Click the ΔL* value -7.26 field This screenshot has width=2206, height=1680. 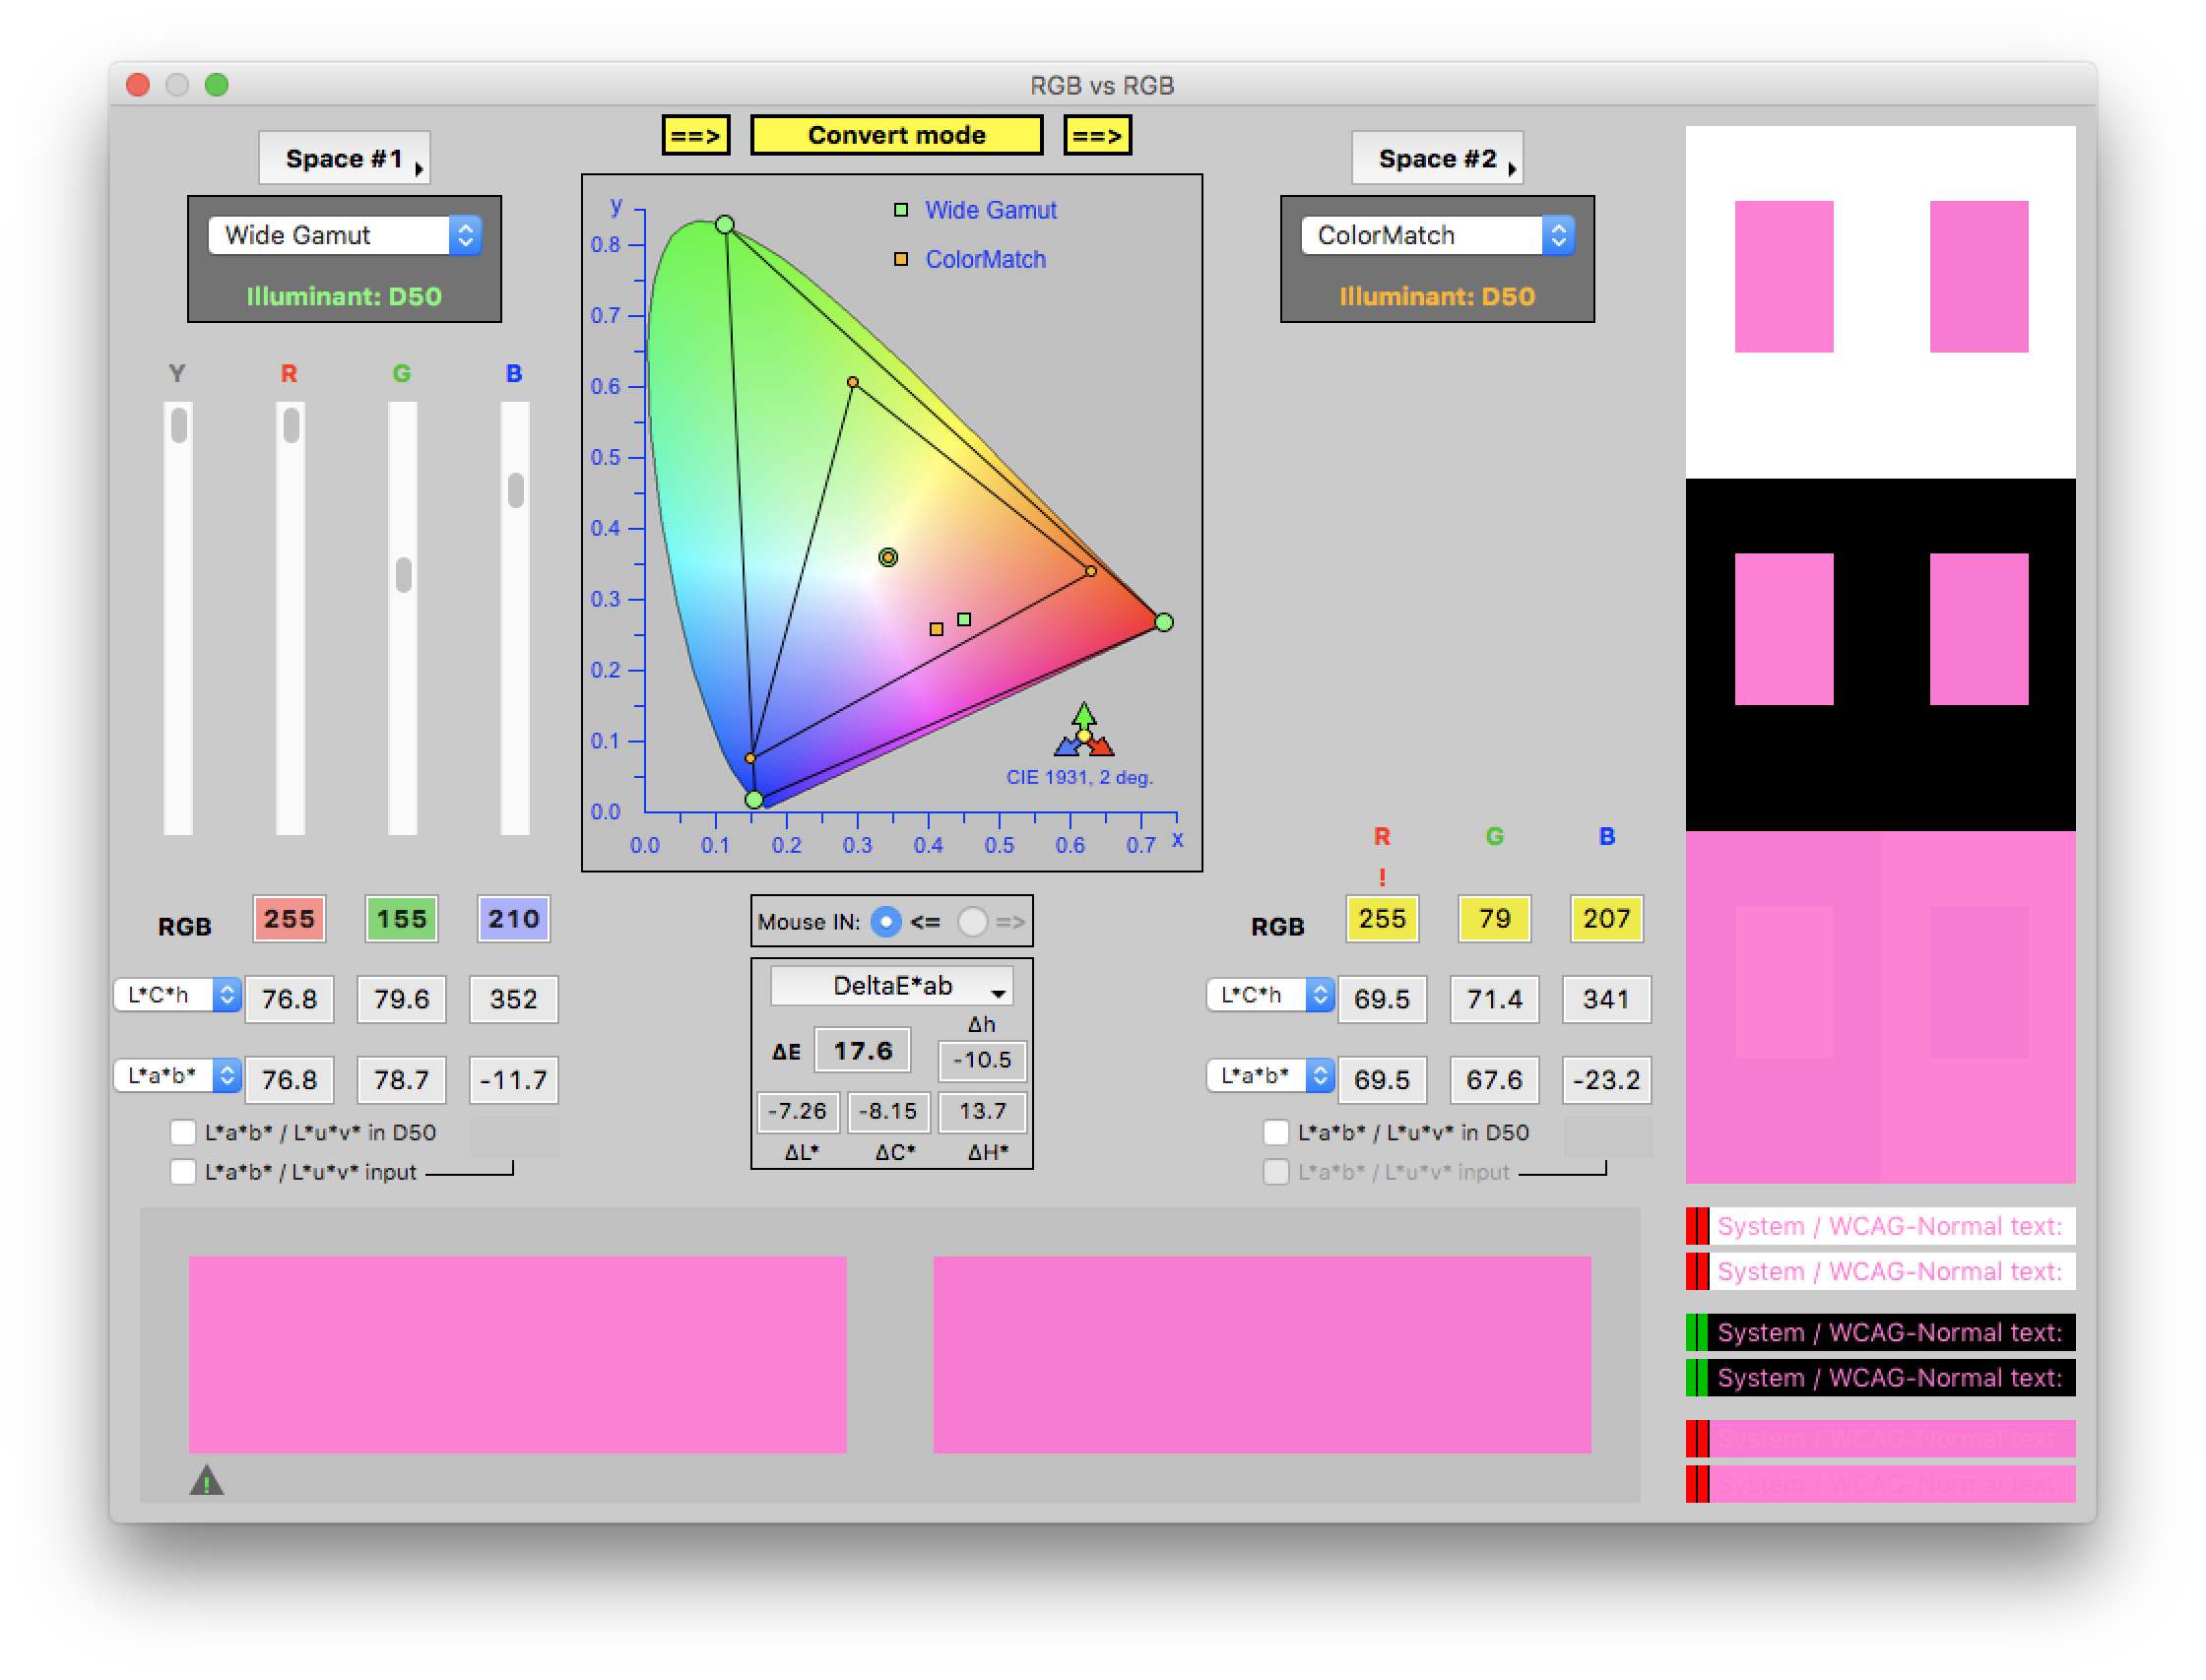coord(798,1111)
